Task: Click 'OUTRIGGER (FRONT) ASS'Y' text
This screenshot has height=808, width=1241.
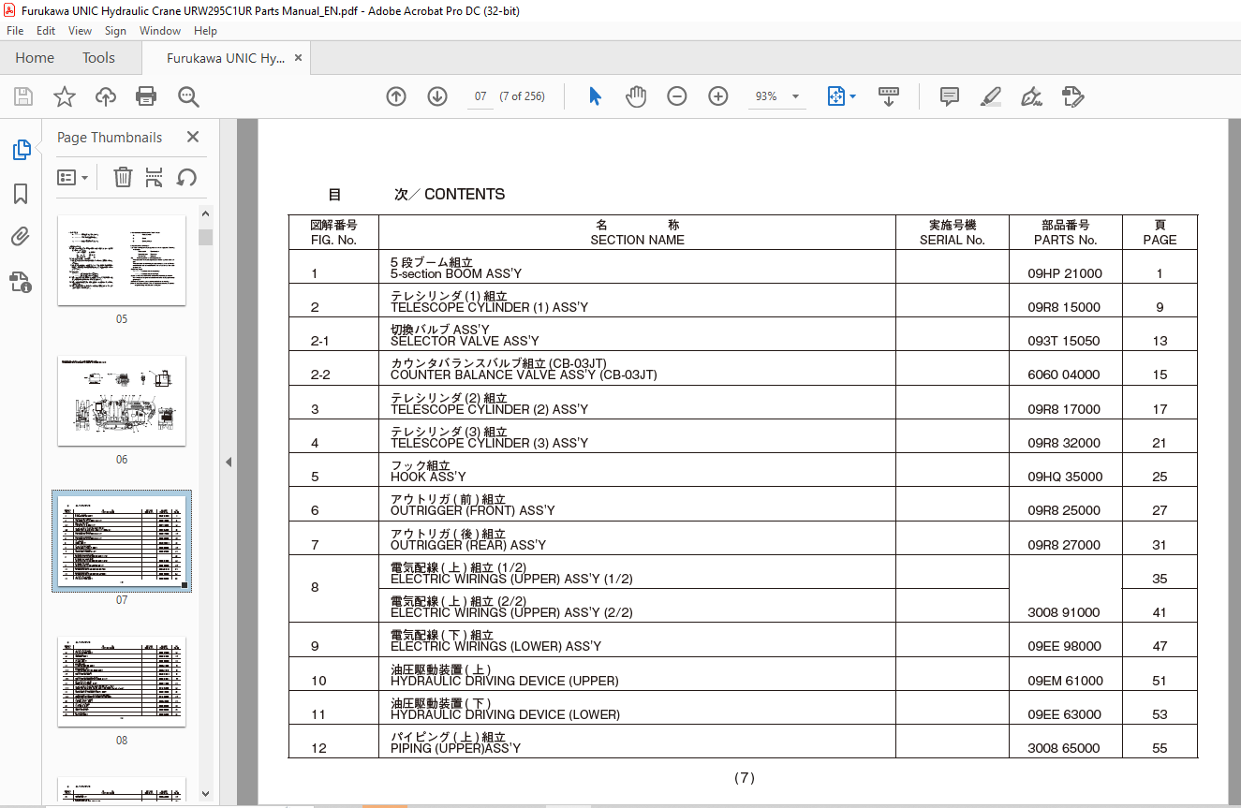Action: 473,510
